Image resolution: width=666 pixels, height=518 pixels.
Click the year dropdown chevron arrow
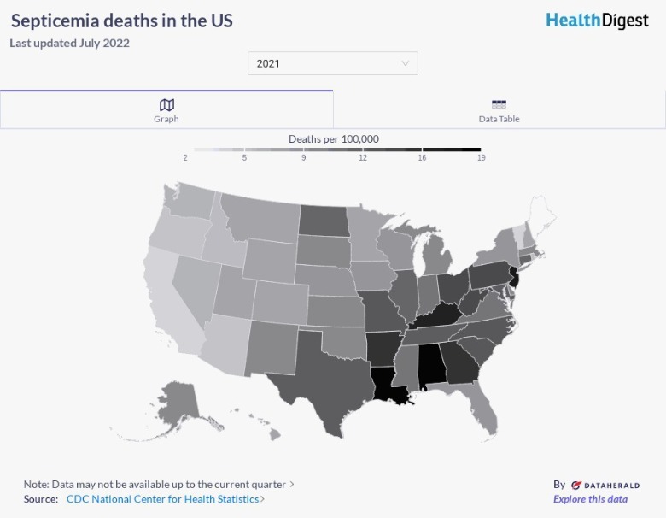[x=406, y=63]
